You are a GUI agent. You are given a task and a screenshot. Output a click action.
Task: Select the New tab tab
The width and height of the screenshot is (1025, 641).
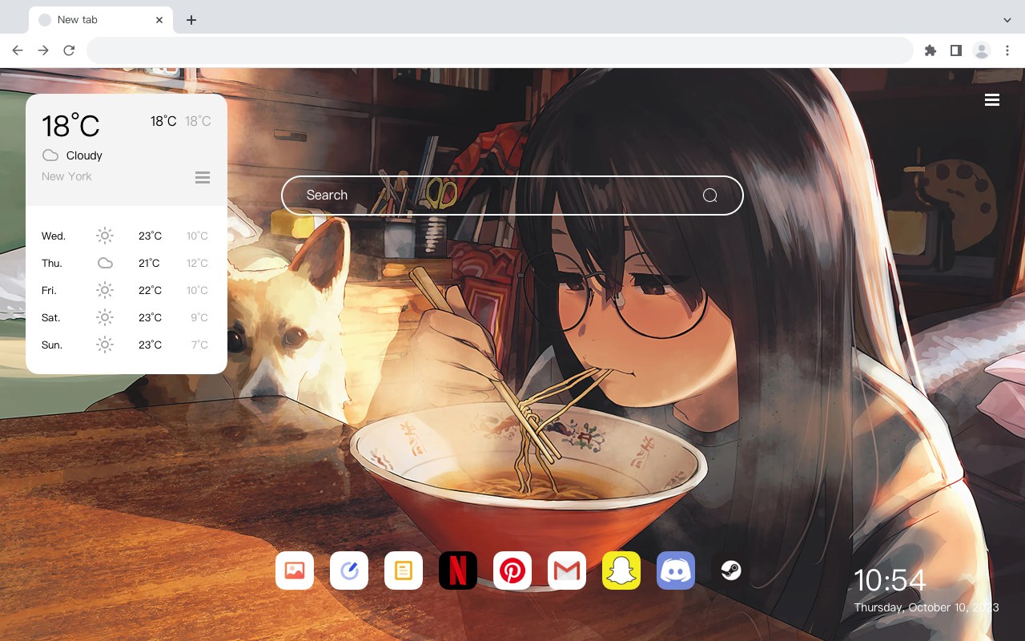pos(101,20)
